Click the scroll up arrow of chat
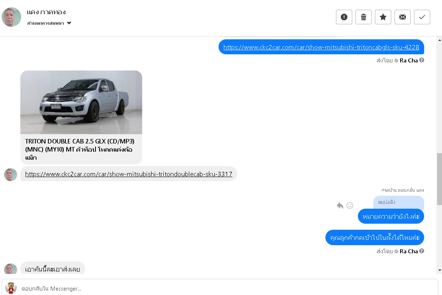The image size is (442, 295). pyautogui.click(x=440, y=40)
